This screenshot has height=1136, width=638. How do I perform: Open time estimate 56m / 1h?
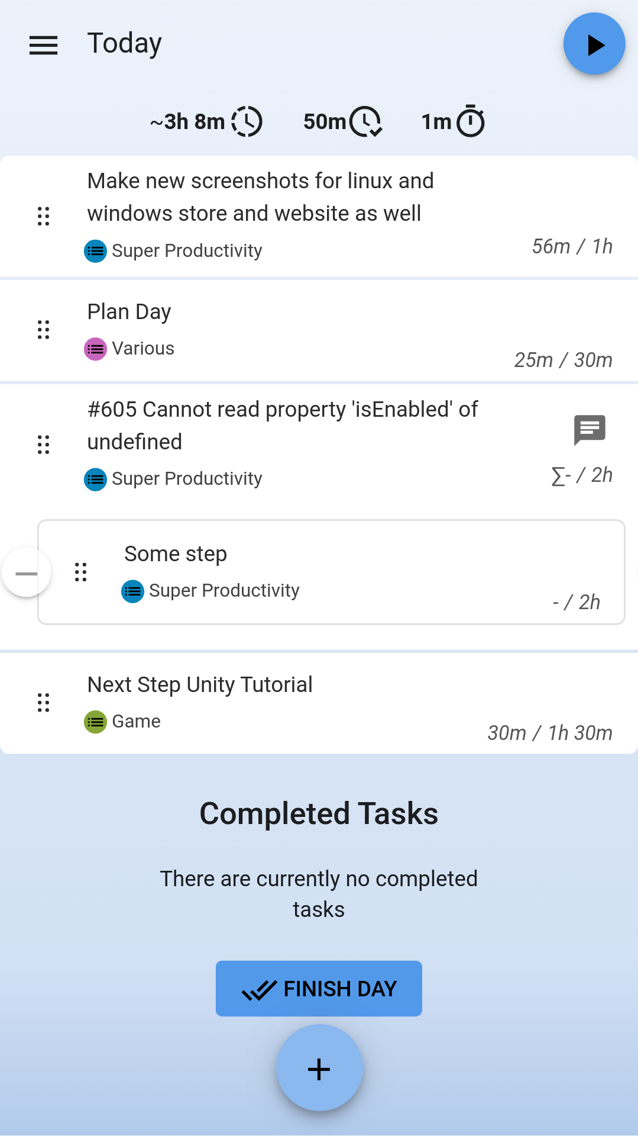[x=572, y=246]
